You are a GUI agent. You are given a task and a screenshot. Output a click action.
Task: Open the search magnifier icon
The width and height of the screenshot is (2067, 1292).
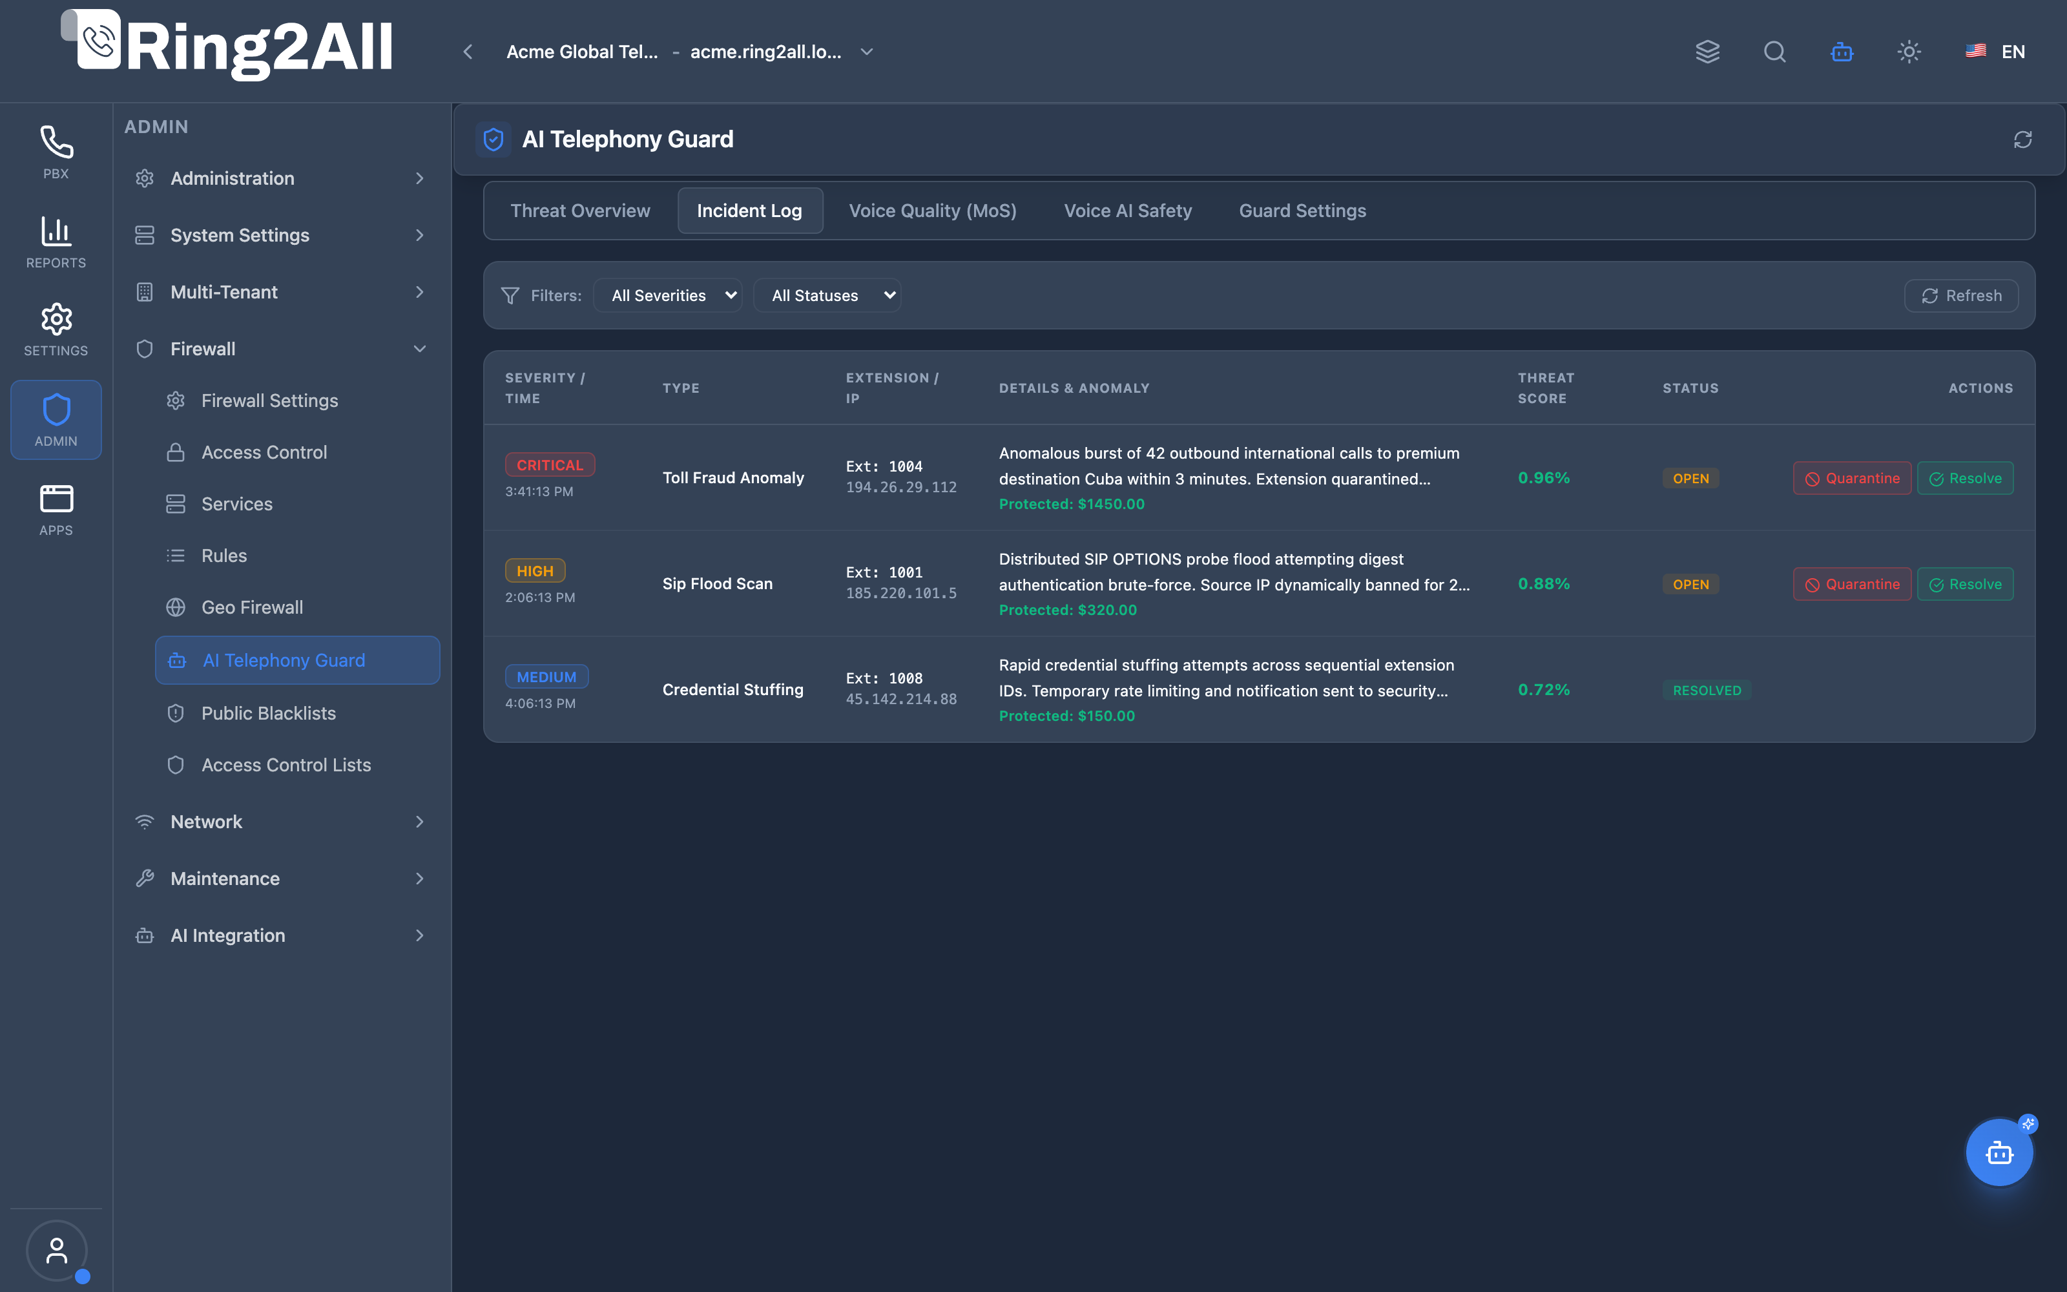(1775, 52)
